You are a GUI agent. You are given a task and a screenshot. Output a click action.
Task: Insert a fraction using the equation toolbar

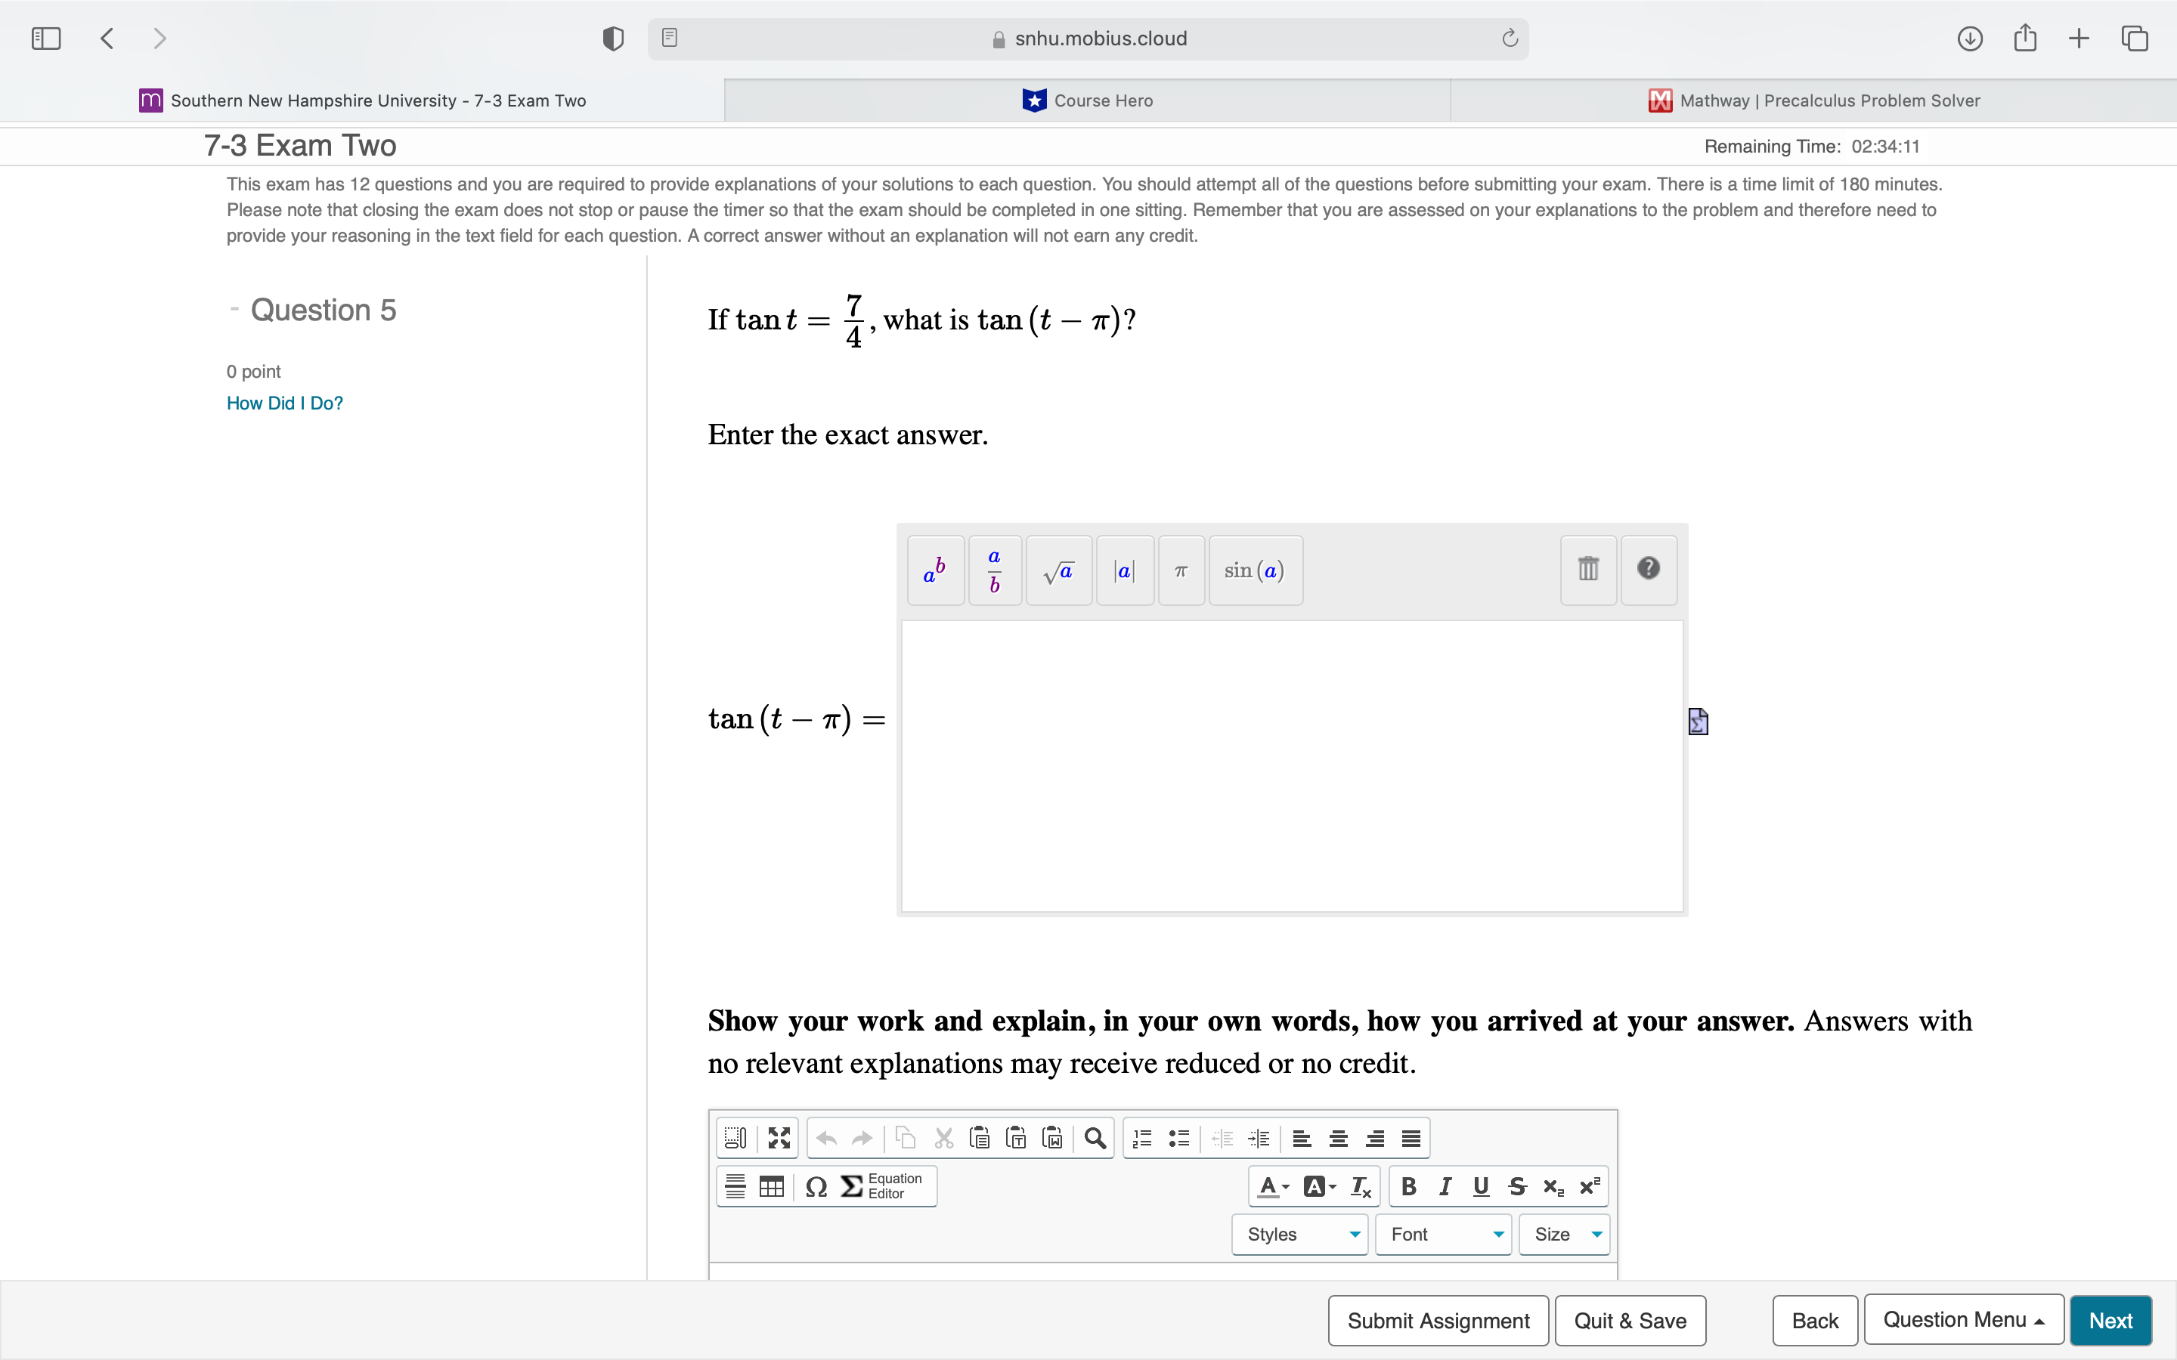(994, 570)
